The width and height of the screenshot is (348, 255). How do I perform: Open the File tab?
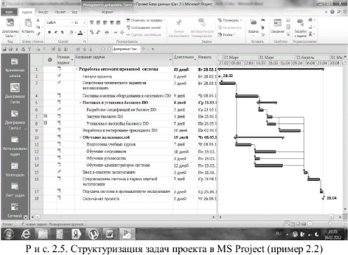coord(9,12)
